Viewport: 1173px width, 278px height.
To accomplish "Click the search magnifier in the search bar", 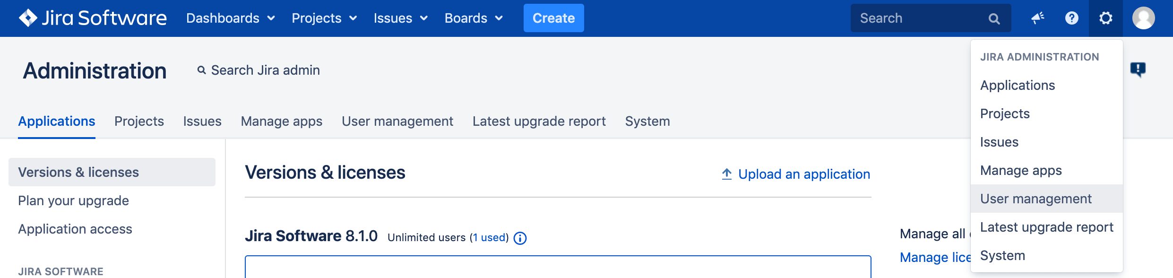I will pyautogui.click(x=994, y=18).
